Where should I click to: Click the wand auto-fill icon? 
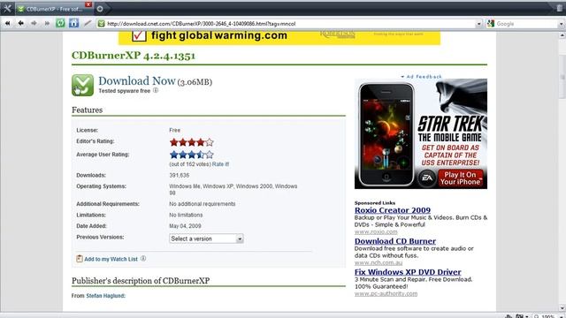(x=88, y=24)
